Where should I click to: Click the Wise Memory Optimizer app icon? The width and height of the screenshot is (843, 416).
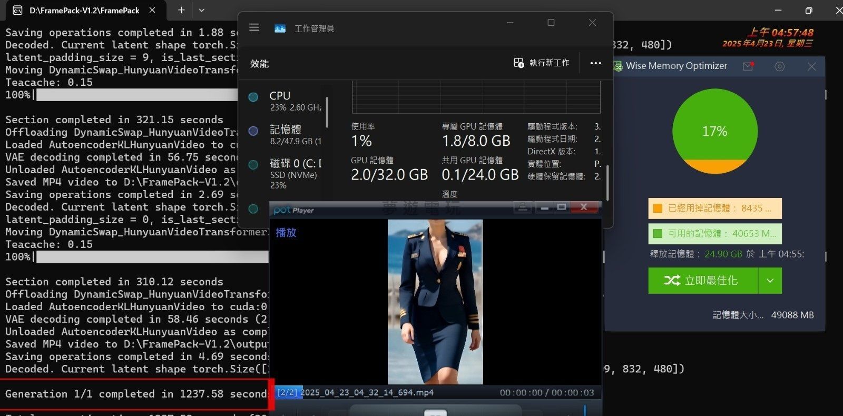[617, 66]
